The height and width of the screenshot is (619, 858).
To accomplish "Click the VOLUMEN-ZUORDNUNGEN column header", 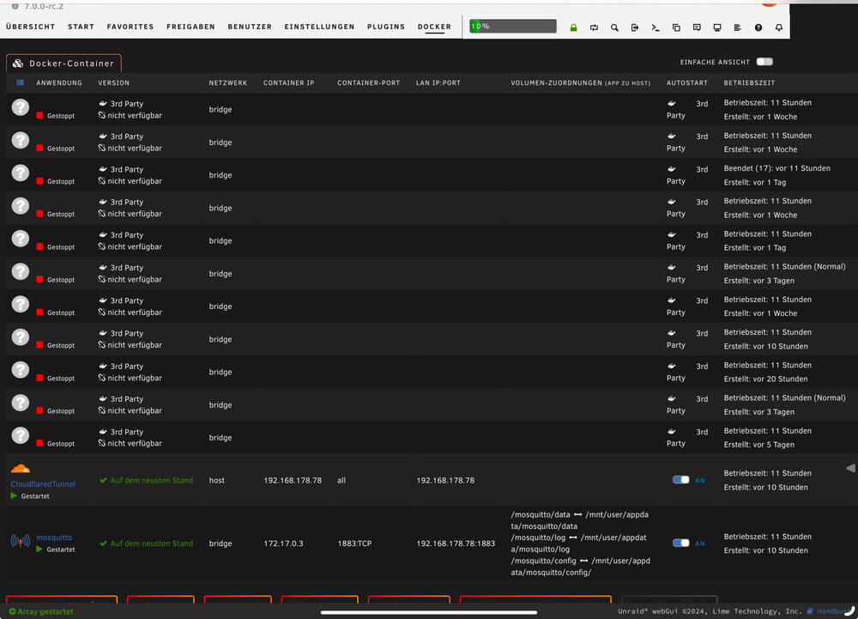I will click(x=581, y=82).
